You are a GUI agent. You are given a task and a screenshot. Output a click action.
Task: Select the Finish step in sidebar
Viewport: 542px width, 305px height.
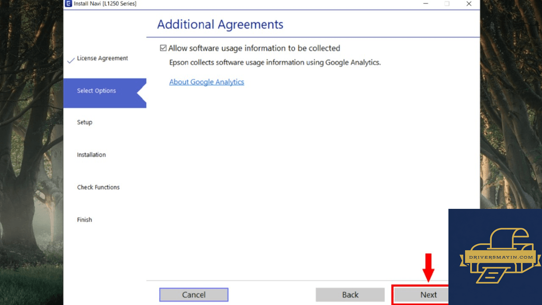click(x=85, y=220)
